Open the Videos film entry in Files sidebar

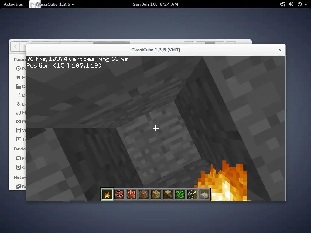coord(21,130)
